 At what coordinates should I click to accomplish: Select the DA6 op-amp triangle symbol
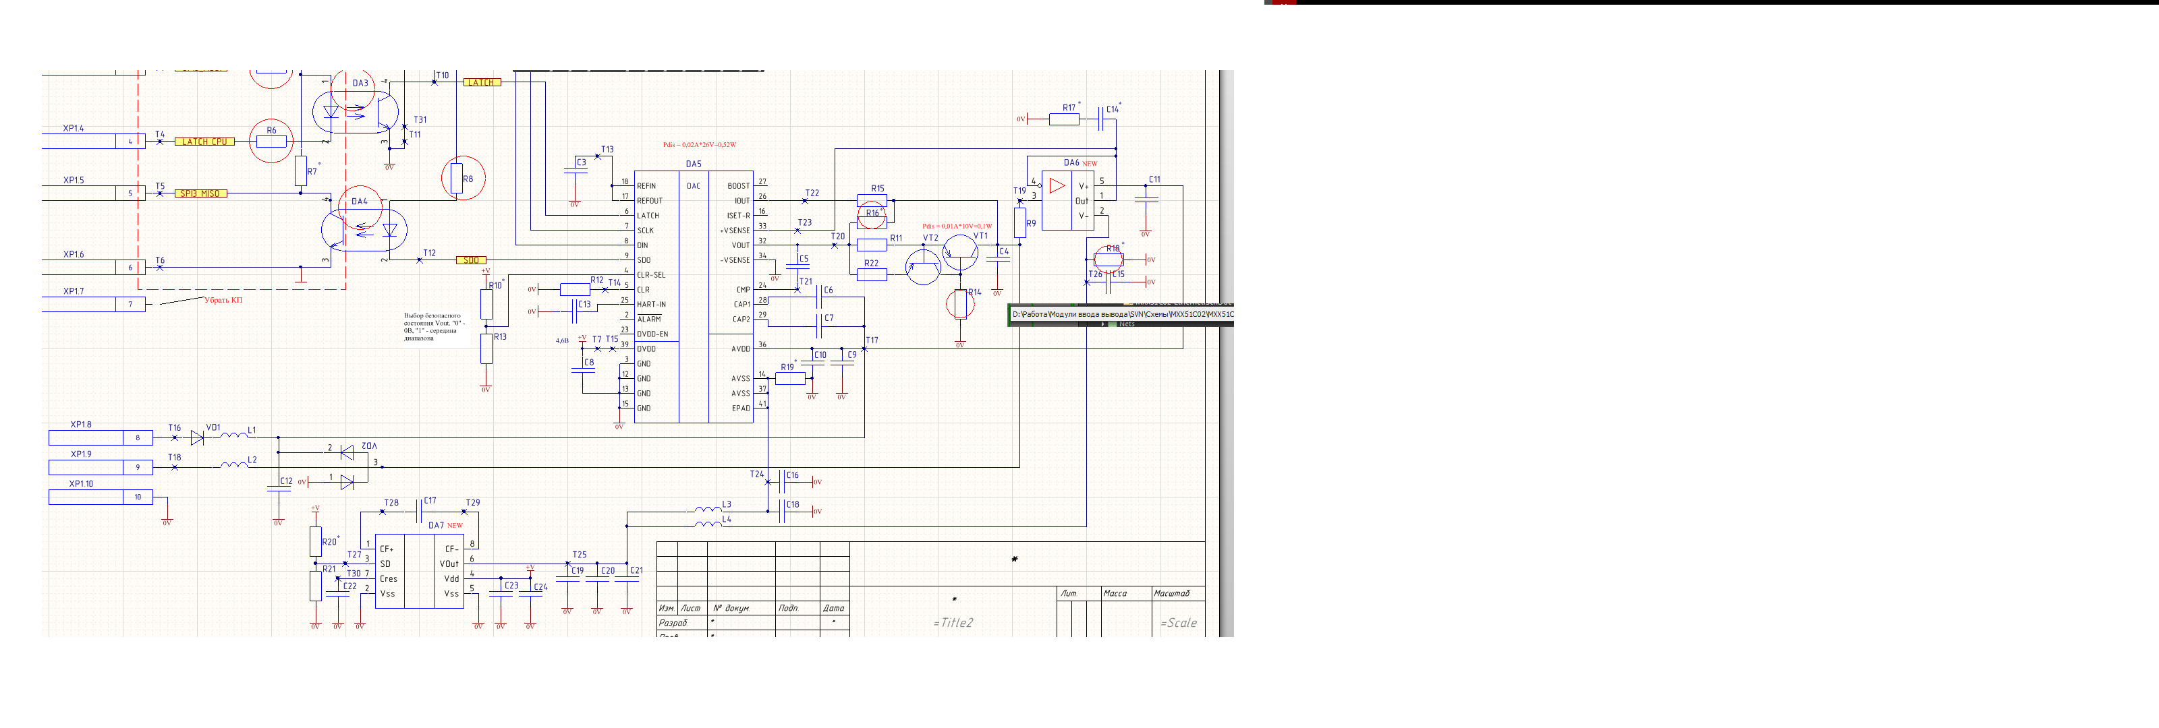[x=1057, y=186]
